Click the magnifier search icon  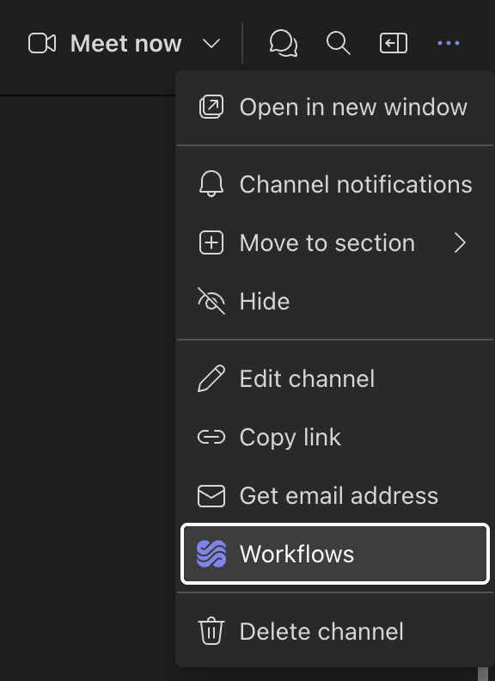339,44
